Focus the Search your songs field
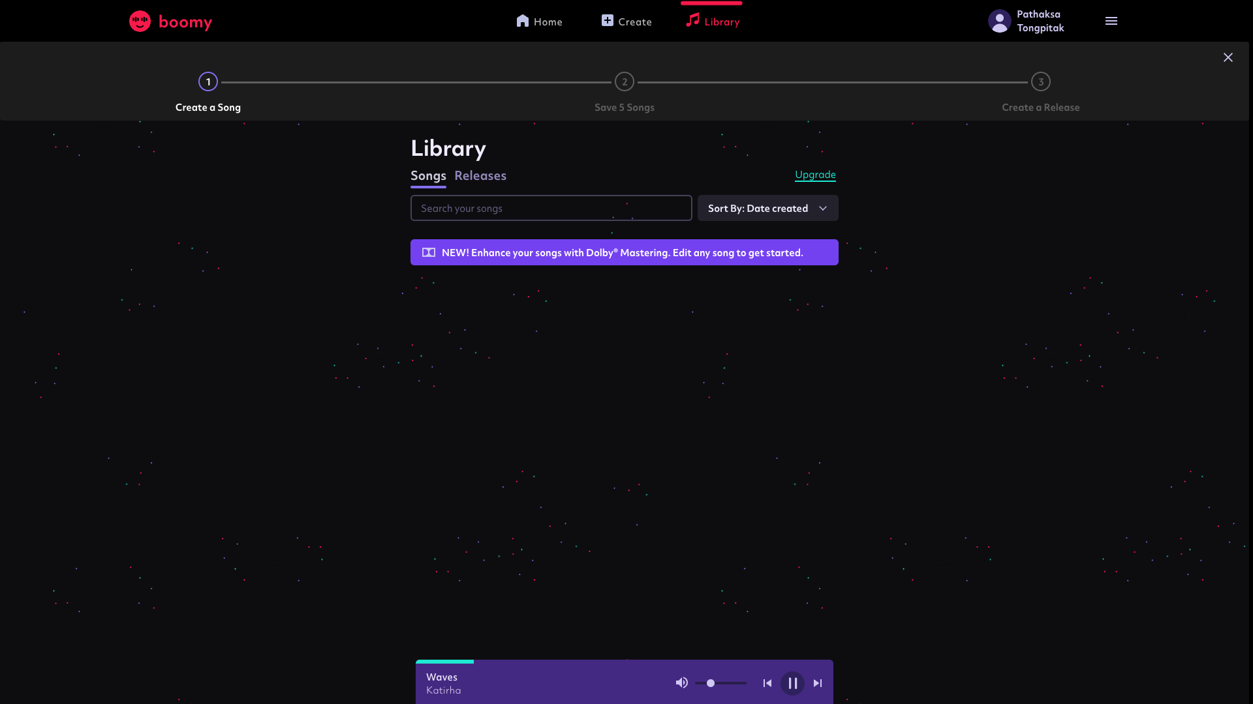Screen dimensions: 1253x704 coord(551,208)
